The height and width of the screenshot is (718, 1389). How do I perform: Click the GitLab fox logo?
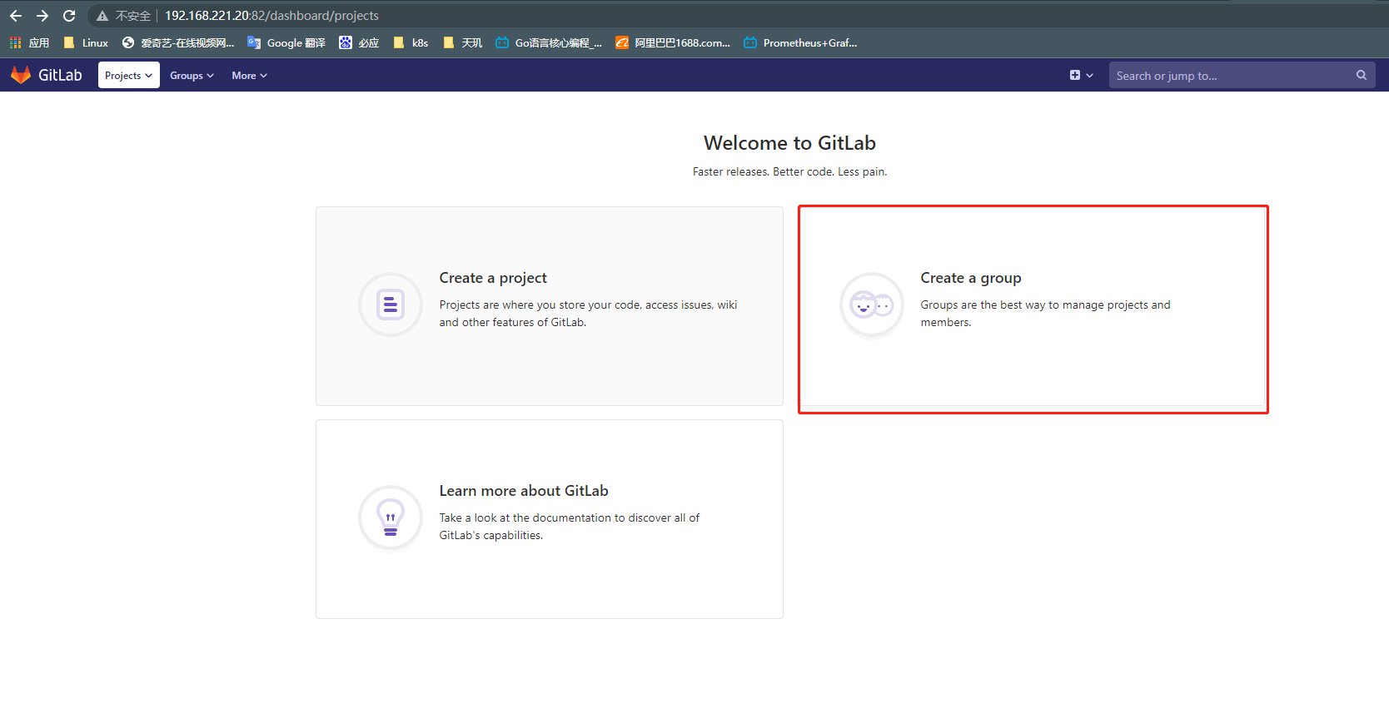[x=21, y=75]
